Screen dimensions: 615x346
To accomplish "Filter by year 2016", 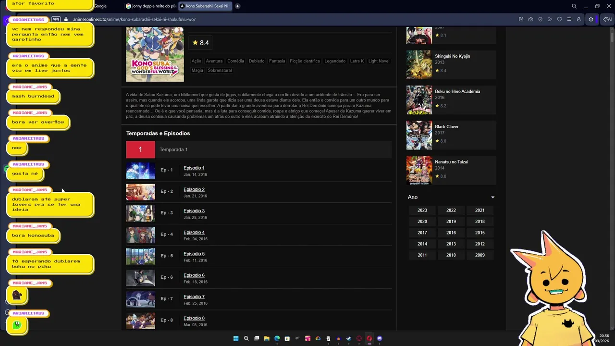I will (451, 233).
